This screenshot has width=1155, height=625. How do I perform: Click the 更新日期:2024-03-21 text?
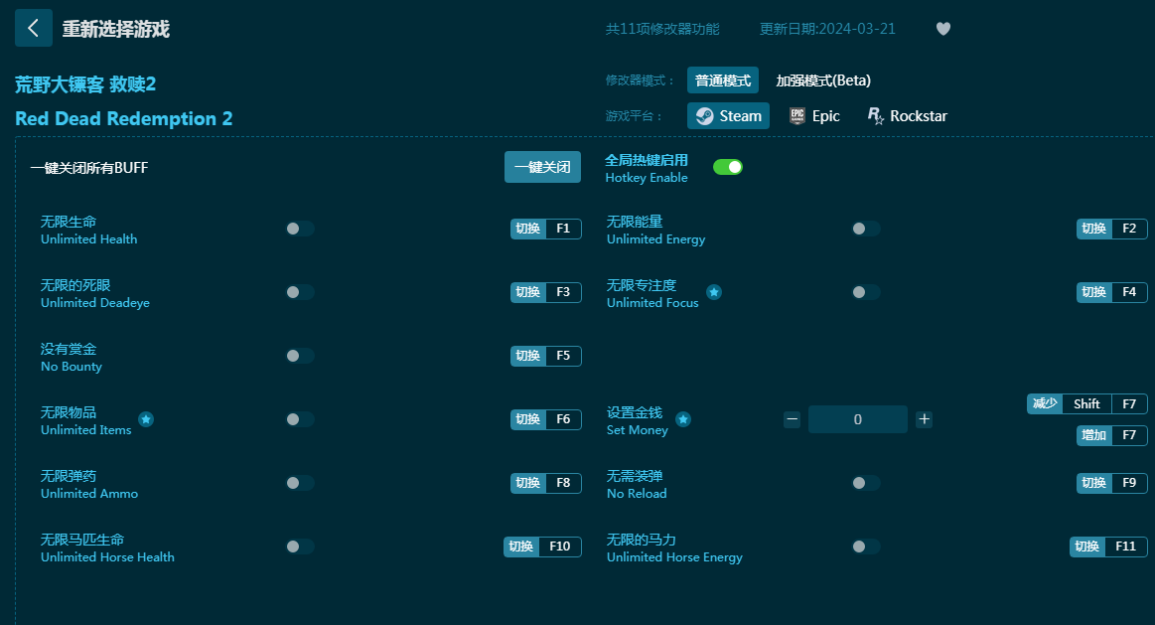click(x=827, y=29)
